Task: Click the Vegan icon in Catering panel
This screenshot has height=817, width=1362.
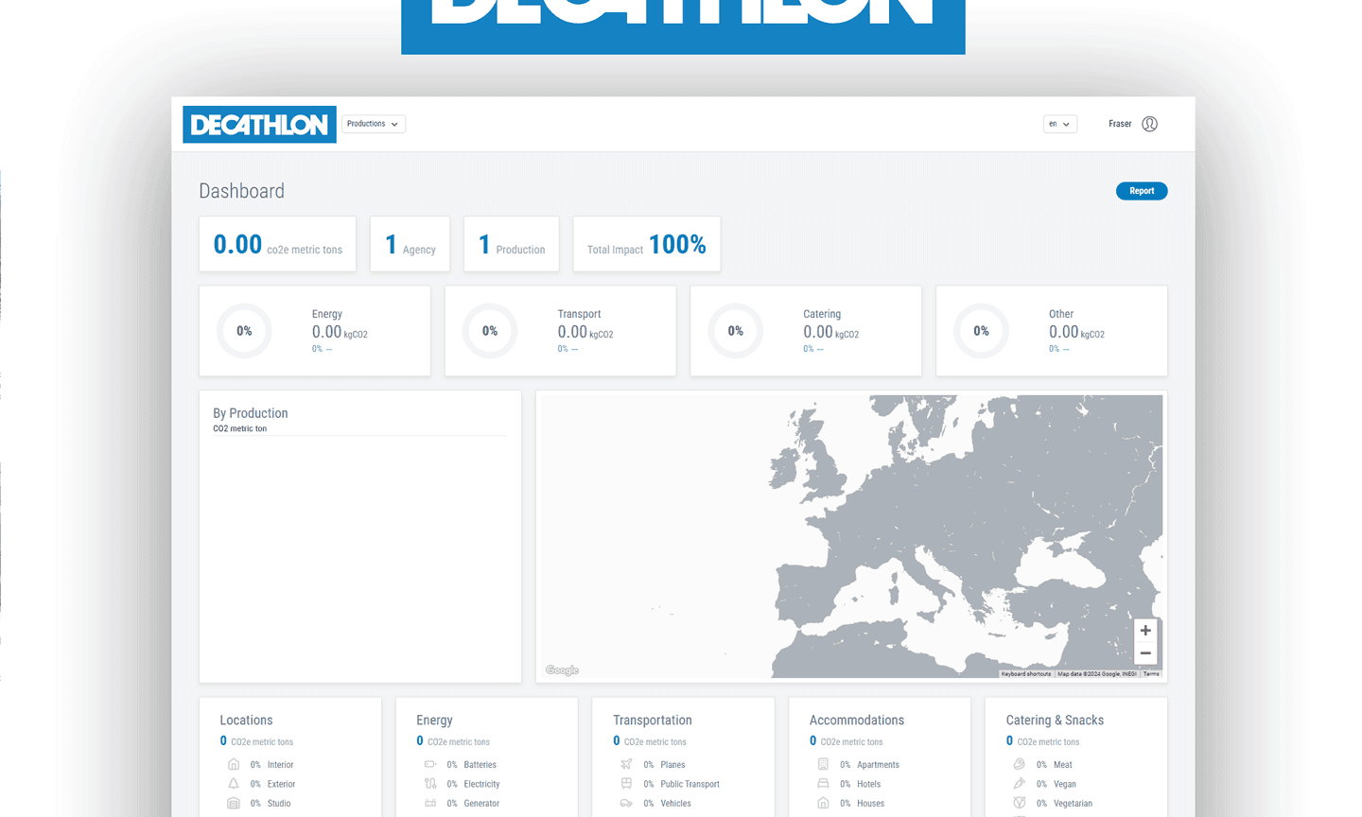Action: (1020, 784)
